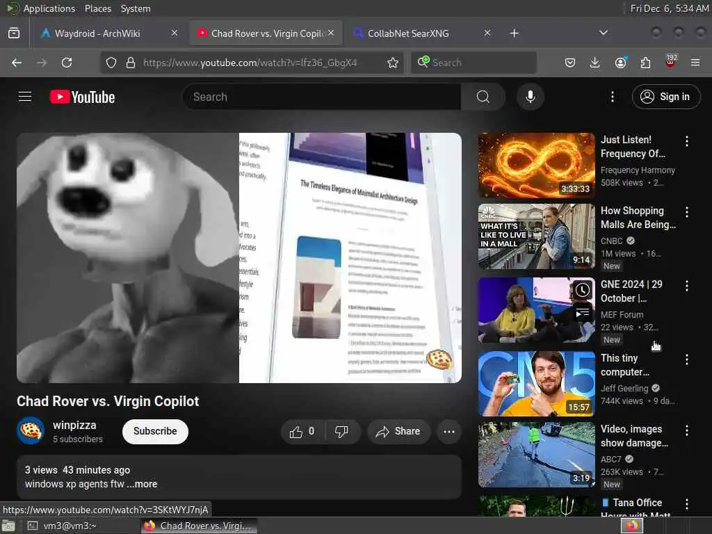Dislike the video with thumbs-down

[342, 431]
